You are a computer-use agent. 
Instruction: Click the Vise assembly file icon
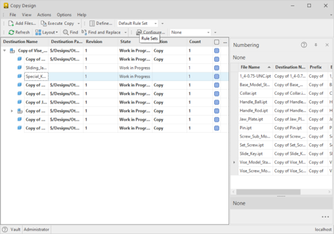tap(12, 50)
